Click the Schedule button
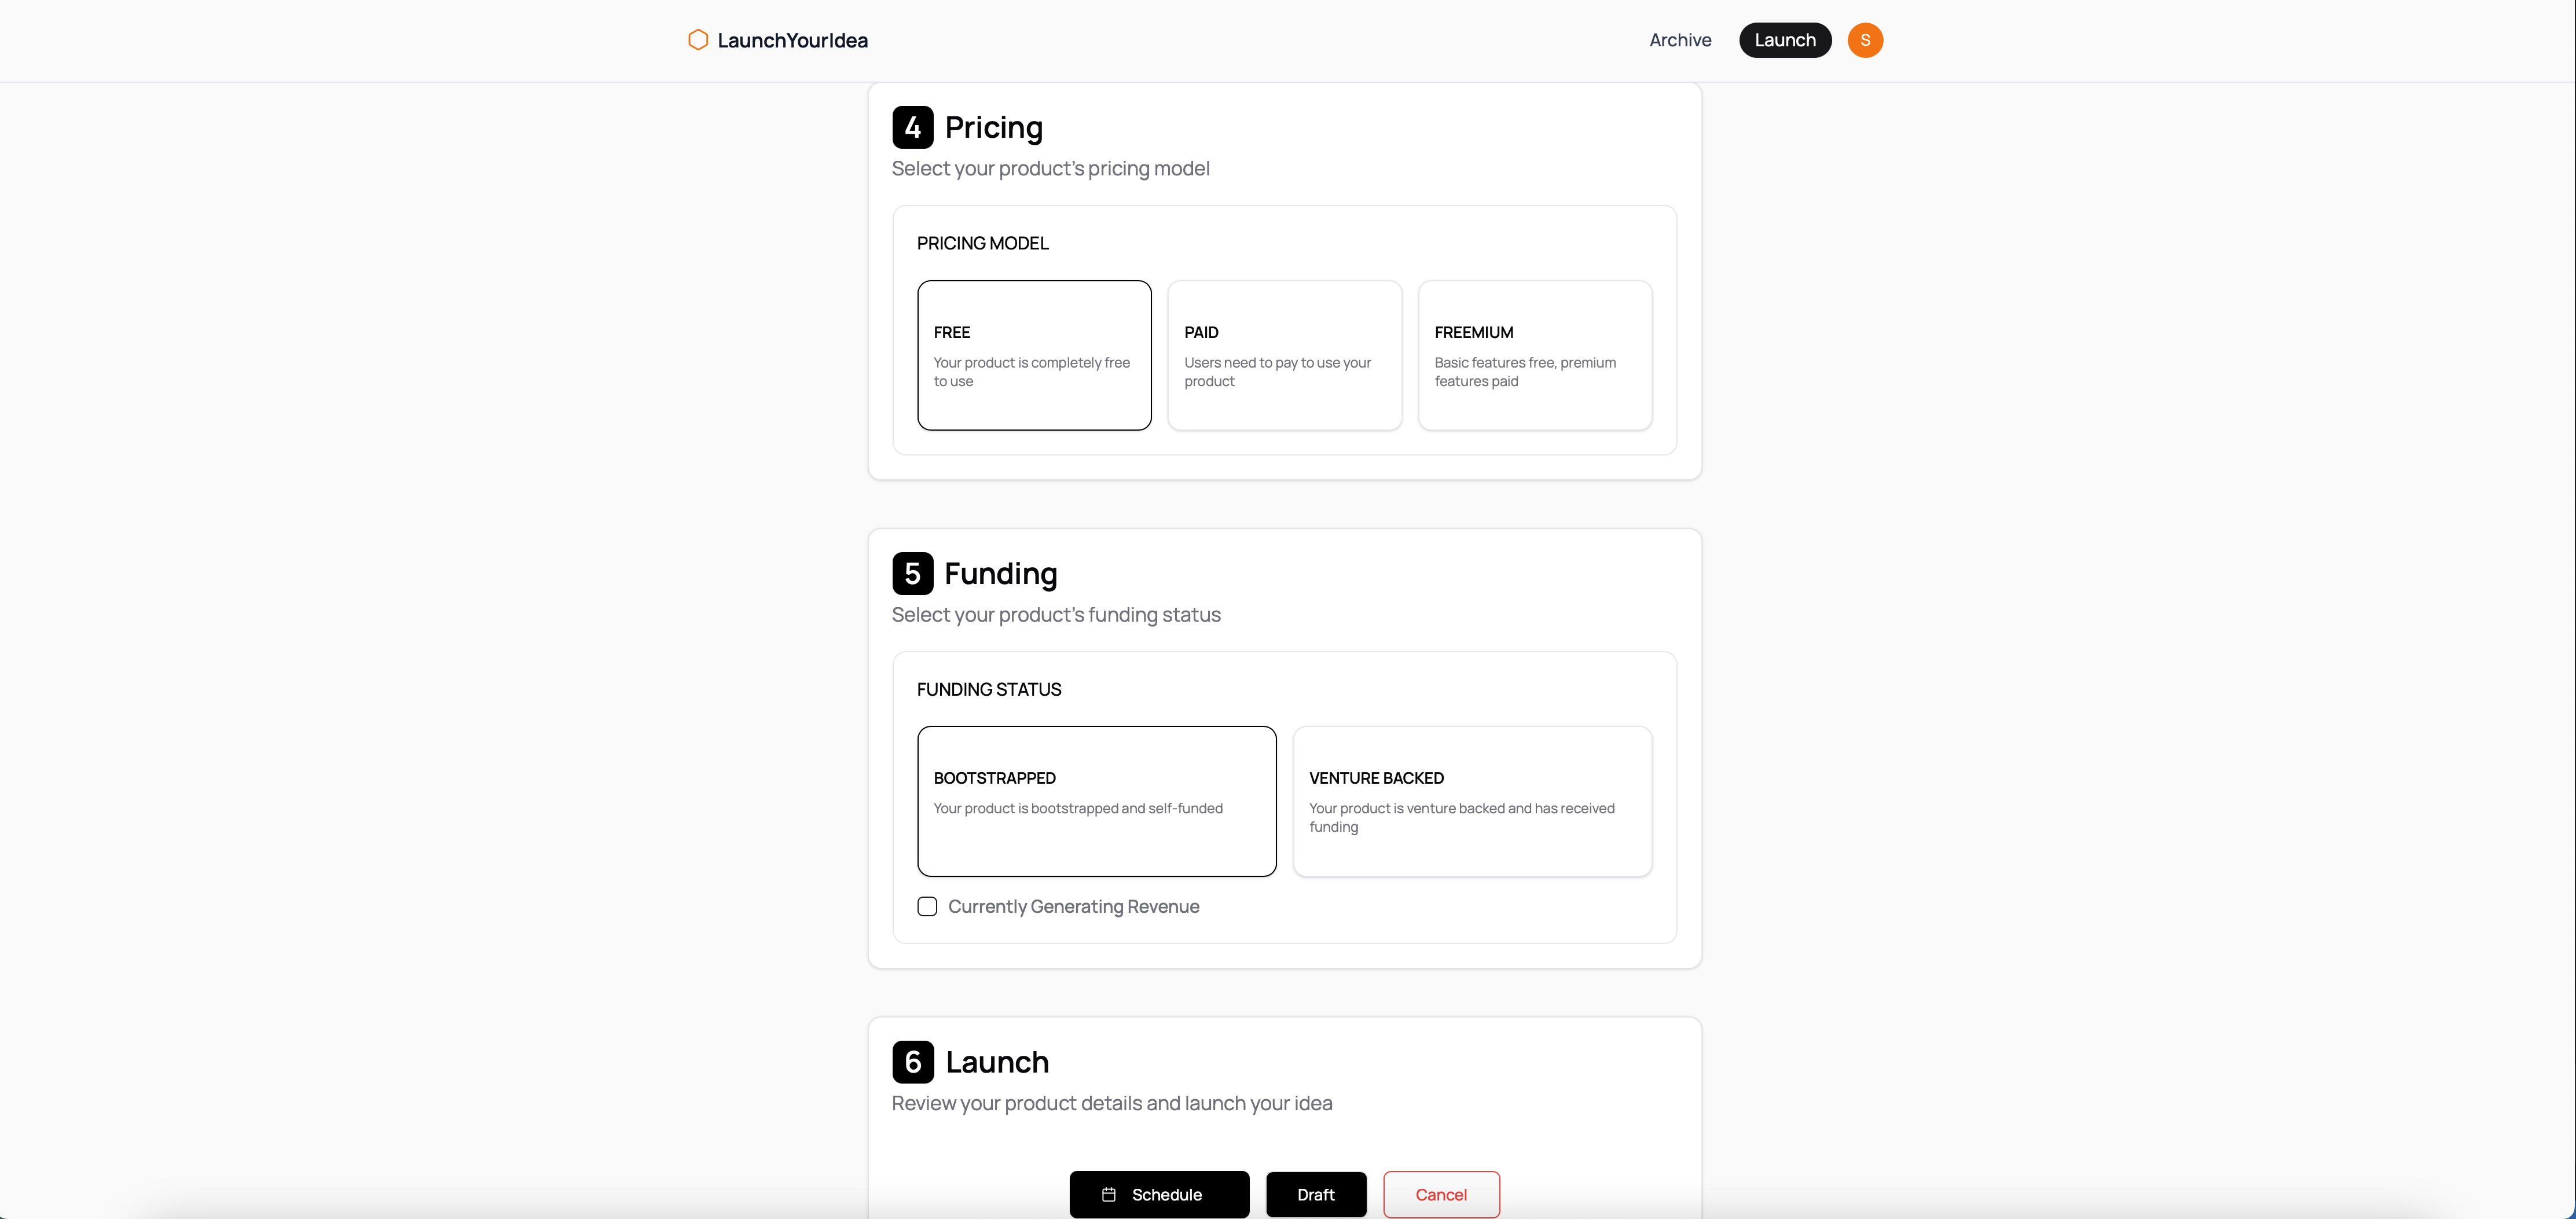 [x=1159, y=1194]
